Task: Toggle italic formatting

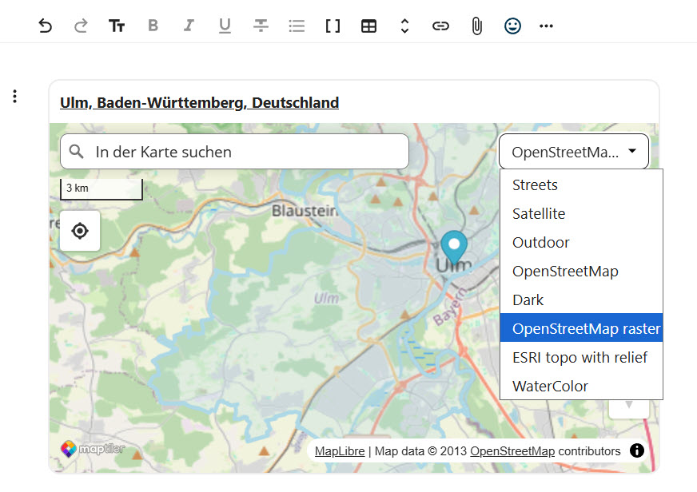Action: pos(189,26)
